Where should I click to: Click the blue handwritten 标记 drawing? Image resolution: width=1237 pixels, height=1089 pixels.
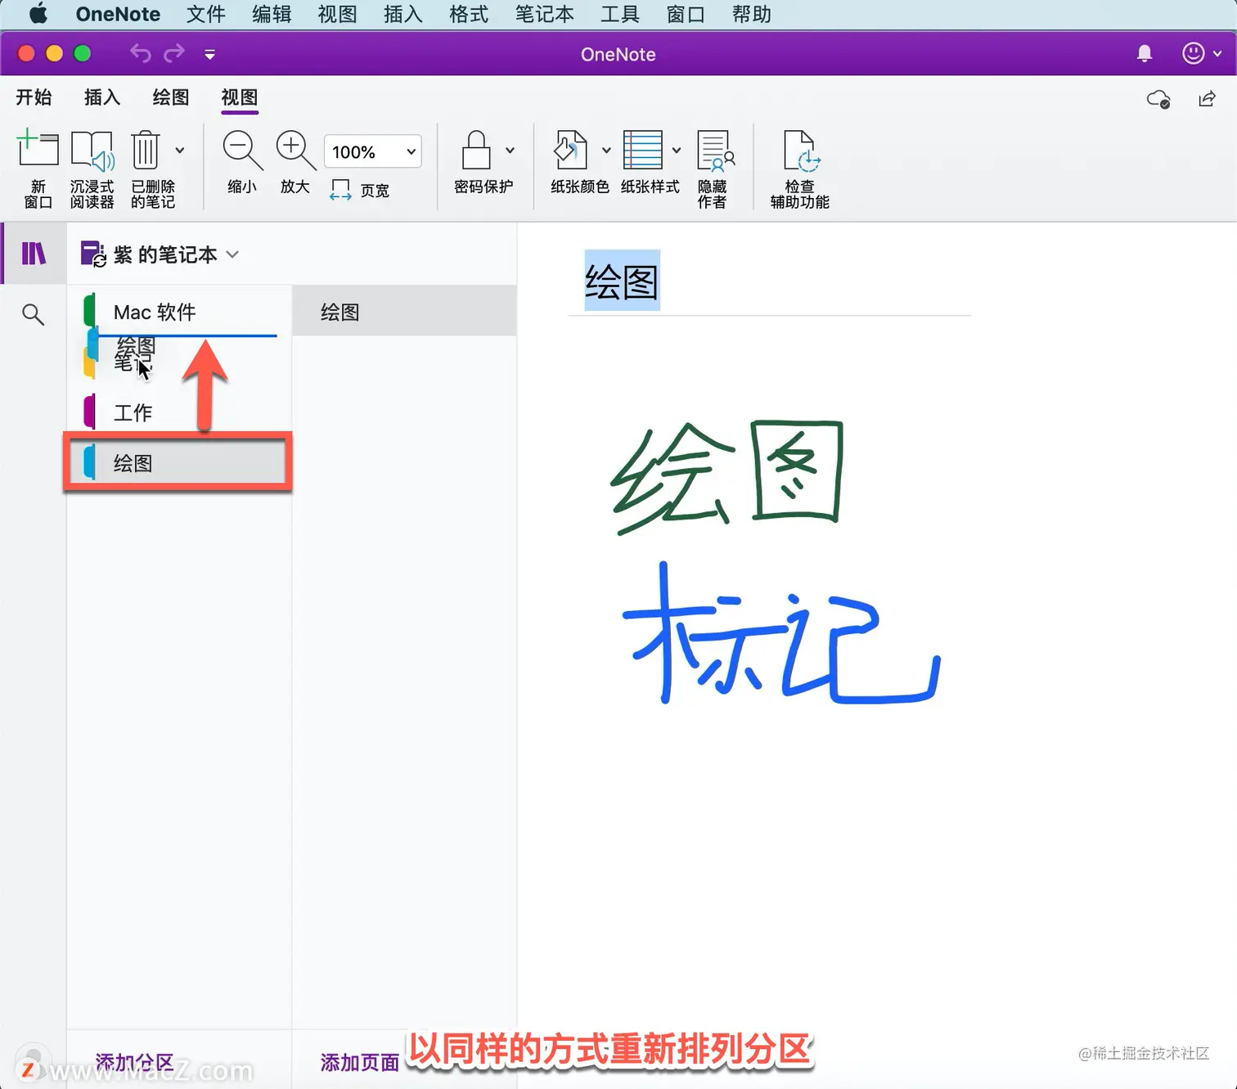click(x=781, y=633)
